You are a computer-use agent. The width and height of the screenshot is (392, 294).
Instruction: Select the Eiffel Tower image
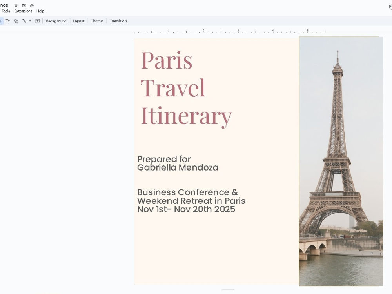[x=341, y=161]
